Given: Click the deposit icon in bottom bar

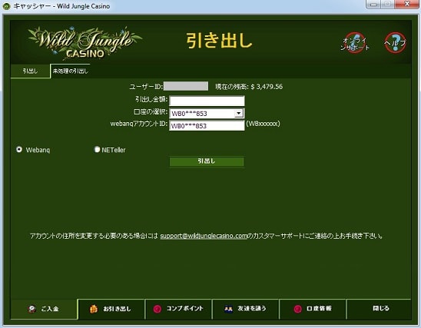Looking at the screenshot, I should [32, 309].
